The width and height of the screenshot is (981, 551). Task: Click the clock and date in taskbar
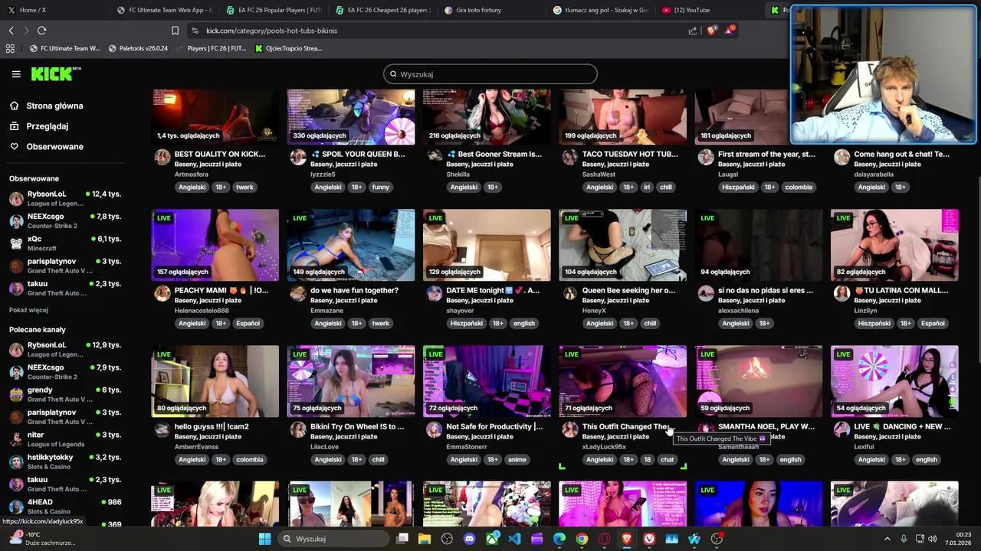[958, 539]
